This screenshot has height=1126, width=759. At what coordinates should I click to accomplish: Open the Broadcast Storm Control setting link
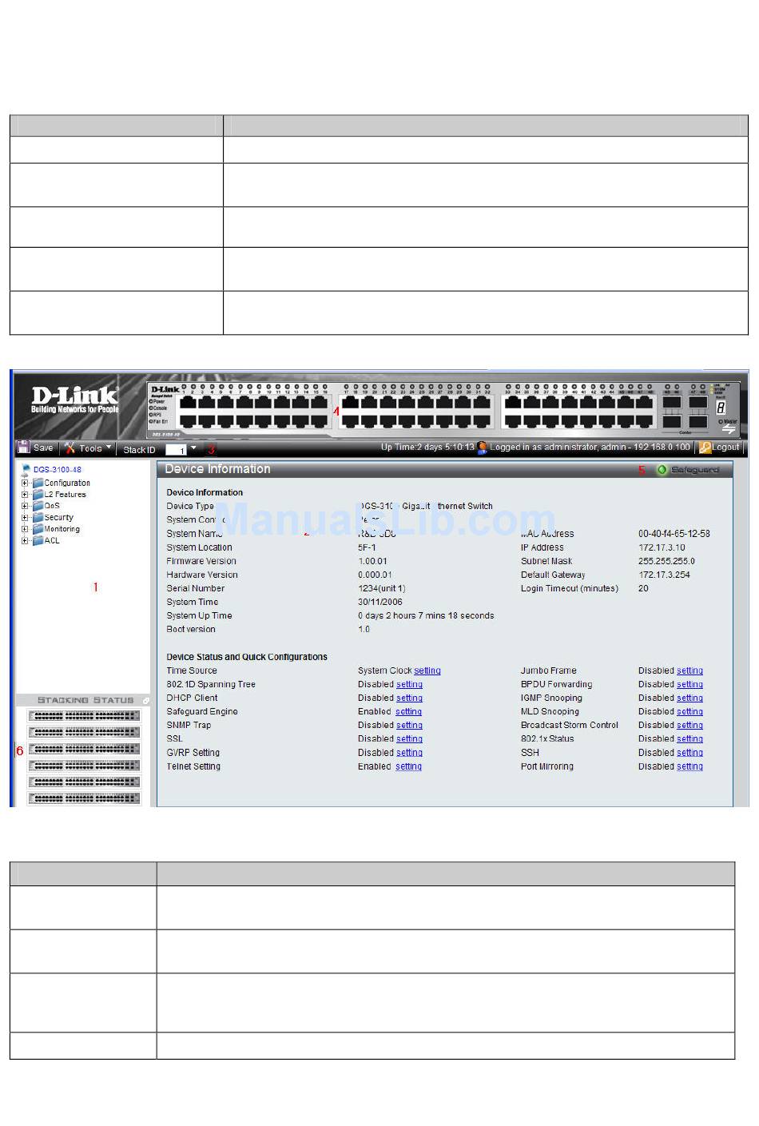(x=689, y=726)
